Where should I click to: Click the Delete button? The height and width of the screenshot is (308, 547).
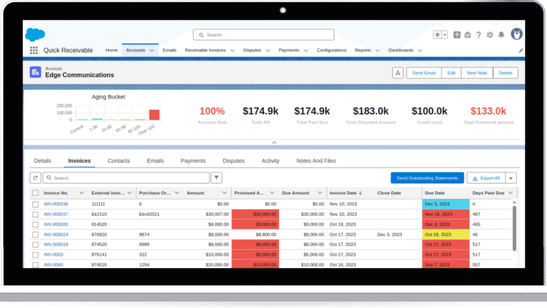[505, 73]
